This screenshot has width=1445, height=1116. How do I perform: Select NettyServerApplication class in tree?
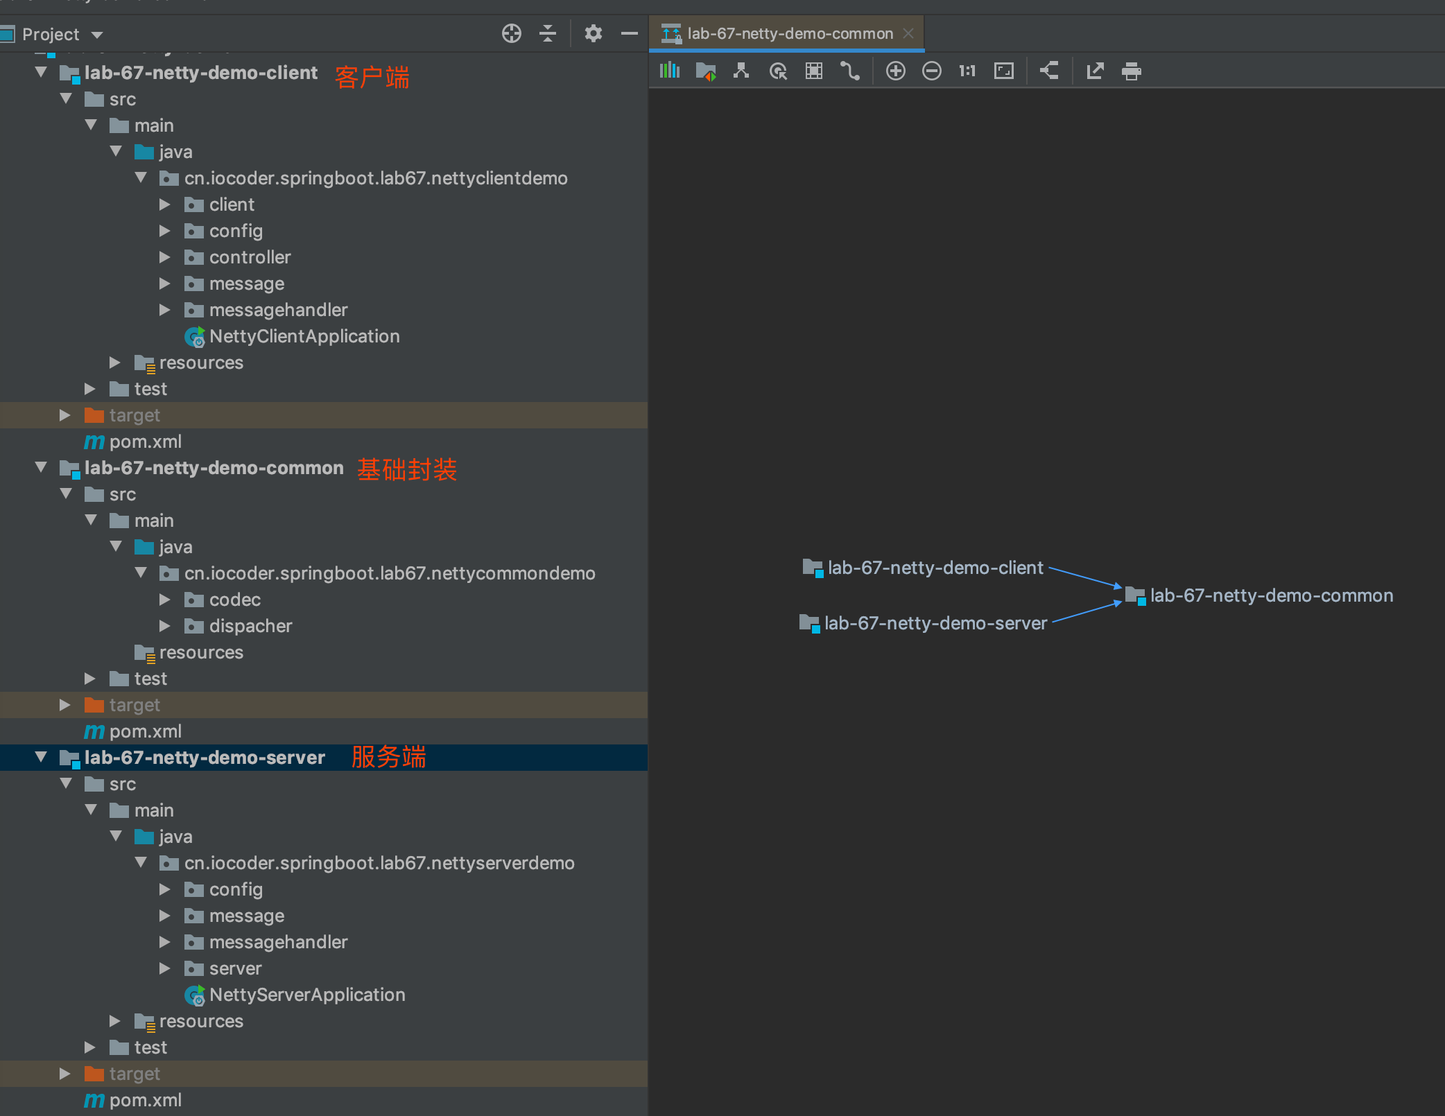(306, 995)
